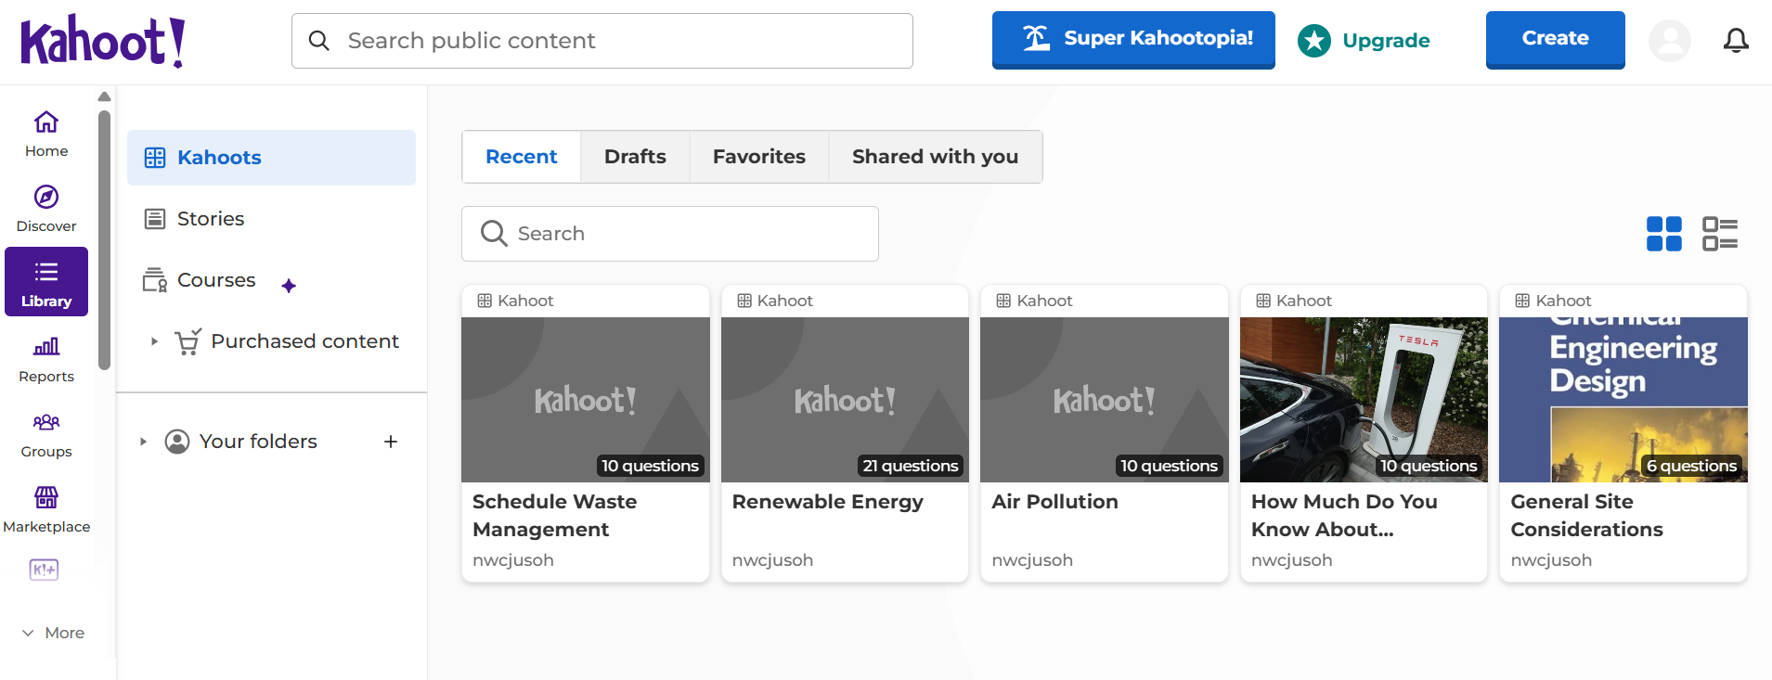This screenshot has width=1772, height=680.
Task: Click the 21 questions badge
Action: [910, 466]
